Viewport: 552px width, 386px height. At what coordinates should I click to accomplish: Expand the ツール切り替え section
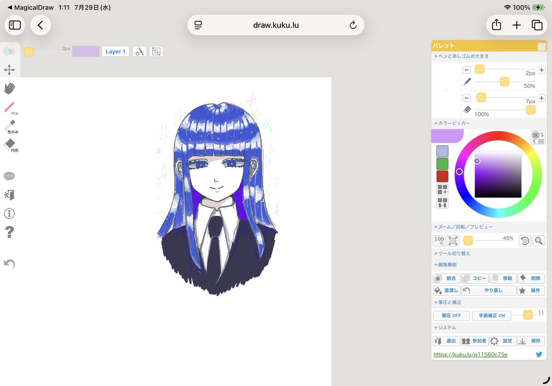[x=452, y=254]
